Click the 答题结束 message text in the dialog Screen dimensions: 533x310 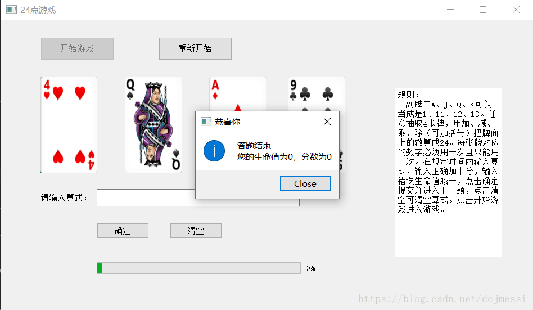coord(254,146)
